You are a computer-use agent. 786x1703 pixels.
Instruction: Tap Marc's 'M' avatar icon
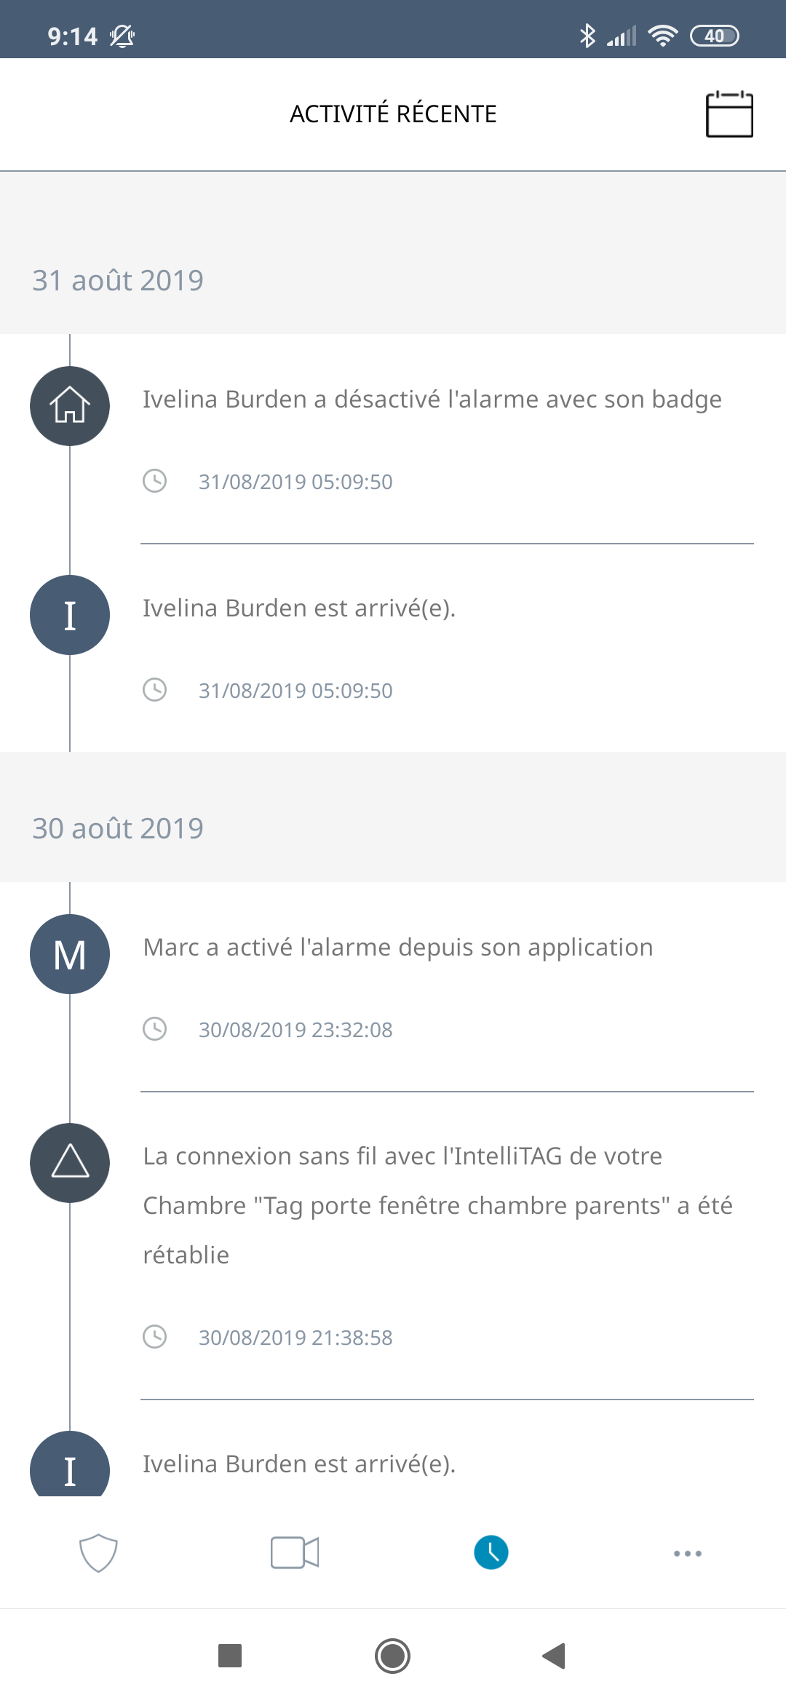70,954
